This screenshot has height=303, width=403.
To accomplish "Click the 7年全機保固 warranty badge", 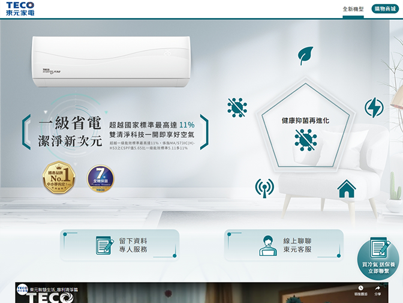I will click(101, 178).
